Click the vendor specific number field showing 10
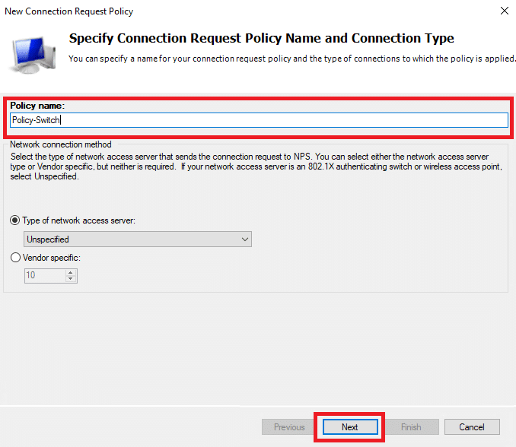The height and width of the screenshot is (447, 516). point(46,275)
